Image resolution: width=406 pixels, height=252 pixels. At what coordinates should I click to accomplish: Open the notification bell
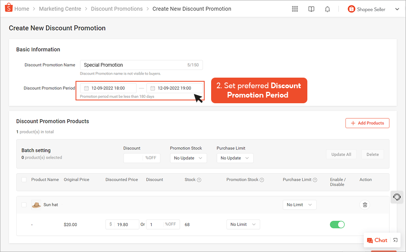[327, 9]
